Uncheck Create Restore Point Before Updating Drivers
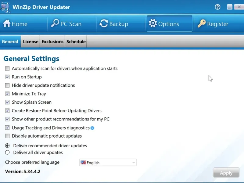Image resolution: width=244 pixels, height=183 pixels. pyautogui.click(x=7, y=111)
